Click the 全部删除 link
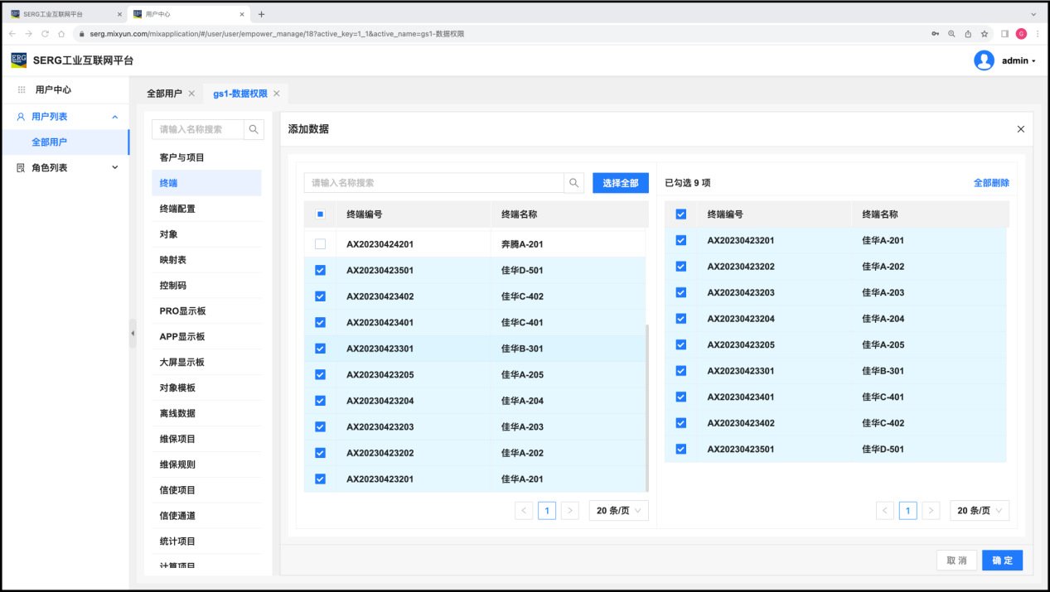The image size is (1050, 592). click(990, 183)
